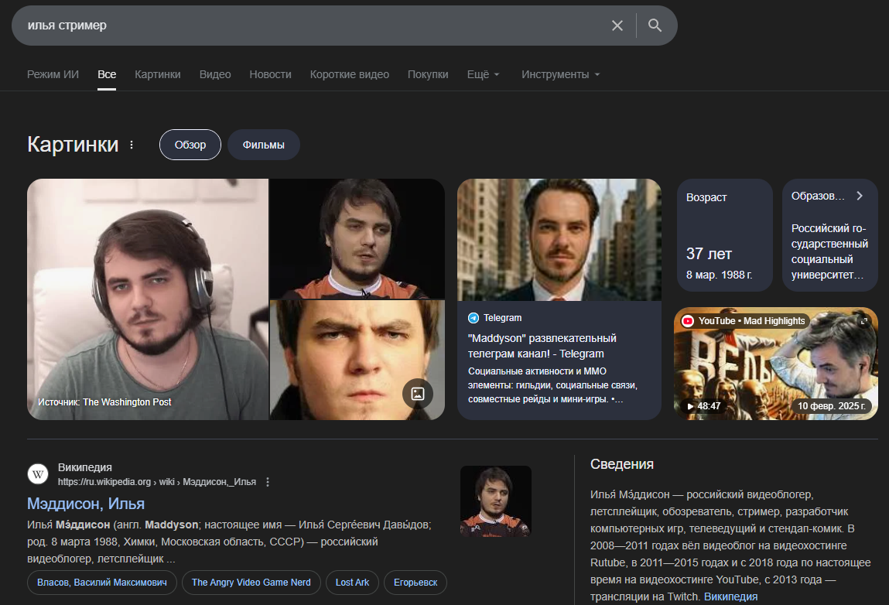
Task: Open the Maddyson Telegram channel title
Action: tap(542, 346)
